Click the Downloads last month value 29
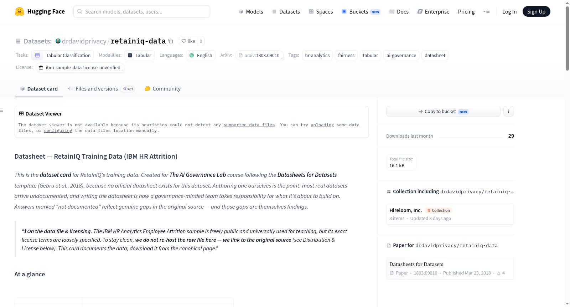The width and height of the screenshot is (570, 307). tap(511, 136)
